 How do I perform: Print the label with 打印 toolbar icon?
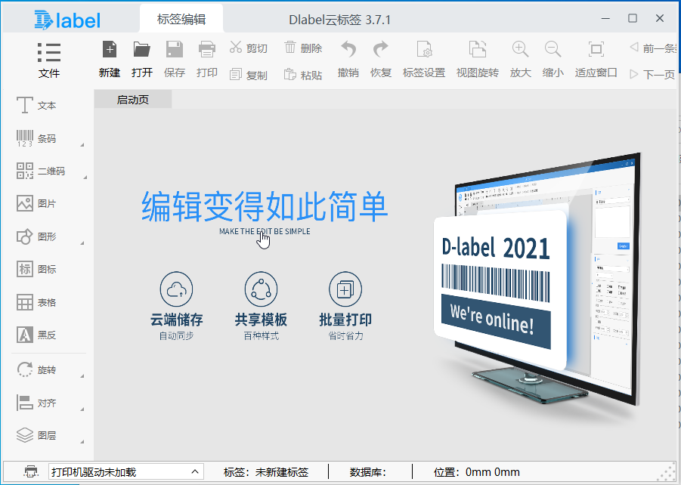click(207, 60)
